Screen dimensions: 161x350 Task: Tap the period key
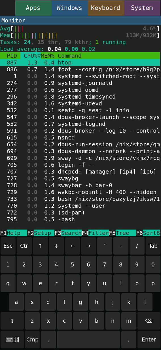pos(129,339)
